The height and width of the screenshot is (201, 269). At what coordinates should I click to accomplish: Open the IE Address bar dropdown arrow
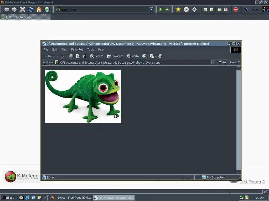click(213, 62)
